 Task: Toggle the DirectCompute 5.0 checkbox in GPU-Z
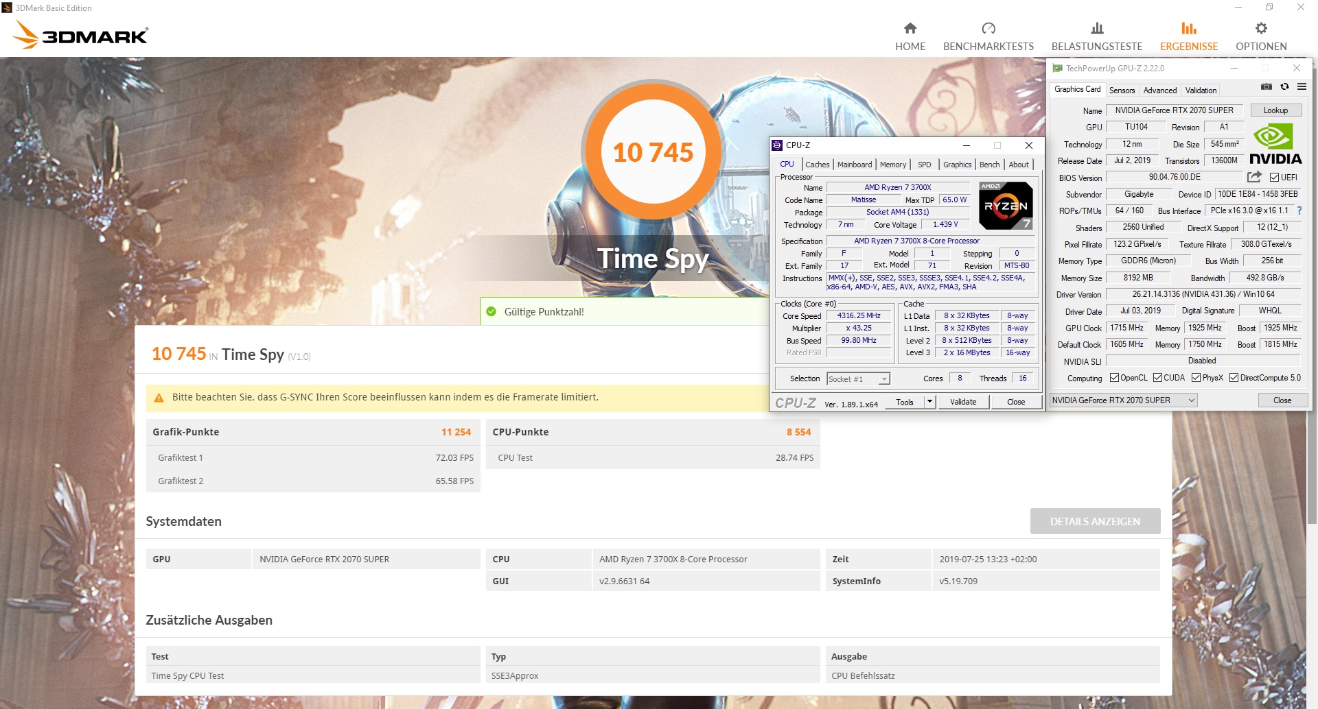[1234, 378]
